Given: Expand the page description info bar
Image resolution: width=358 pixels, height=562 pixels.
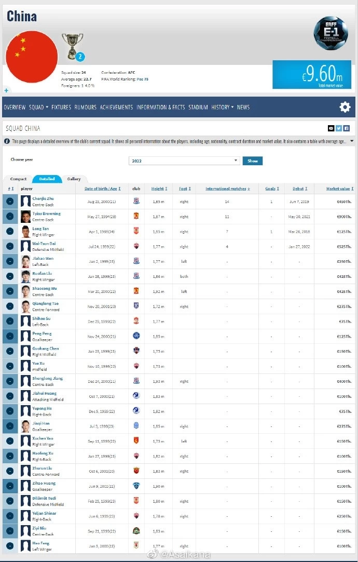Looking at the screenshot, I should 352,141.
